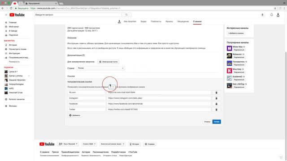The image size is (287, 161).
Task: Click Alex Abramkin channel name tab
Action: pyautogui.click(x=130, y=21)
